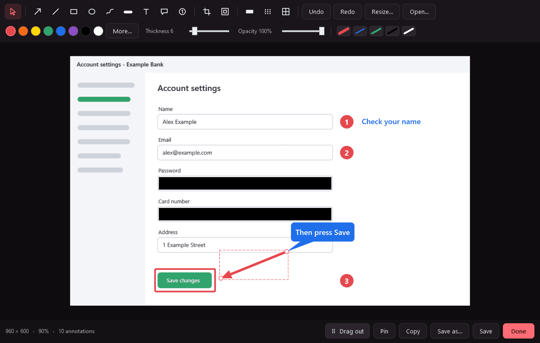Click the Undo button
This screenshot has height=343, width=540.
(316, 12)
